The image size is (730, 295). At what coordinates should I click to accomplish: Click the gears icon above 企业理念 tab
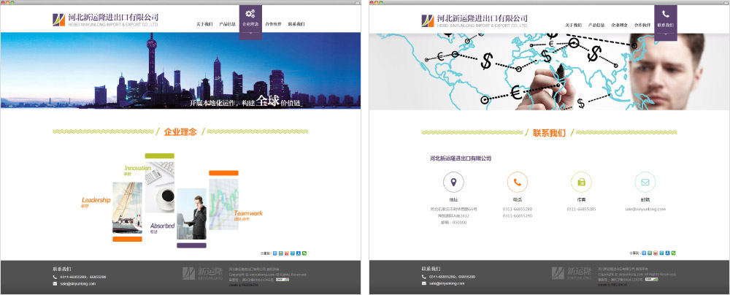(x=250, y=14)
